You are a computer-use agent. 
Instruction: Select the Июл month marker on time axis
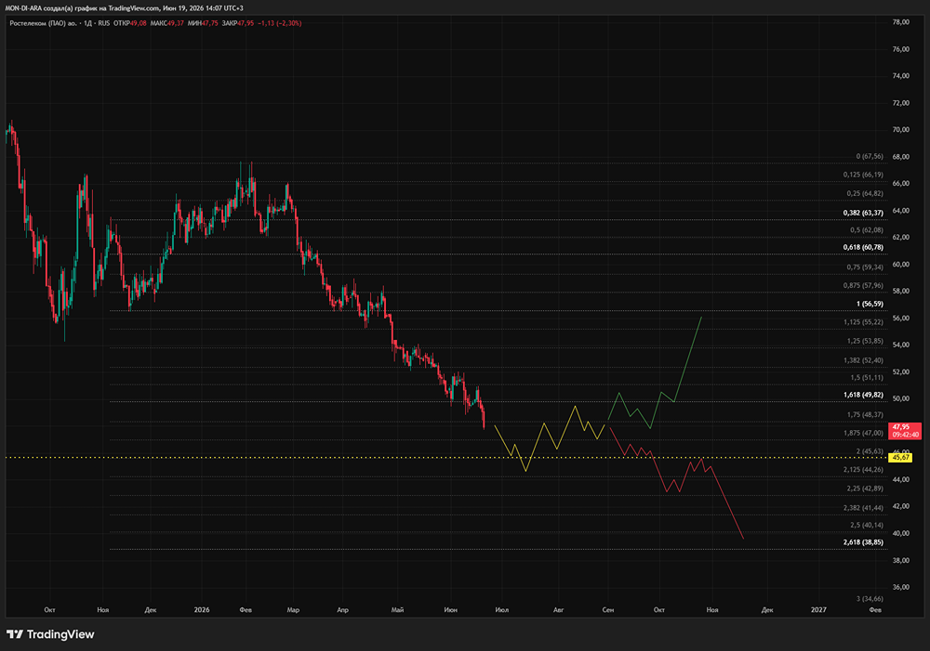point(502,609)
